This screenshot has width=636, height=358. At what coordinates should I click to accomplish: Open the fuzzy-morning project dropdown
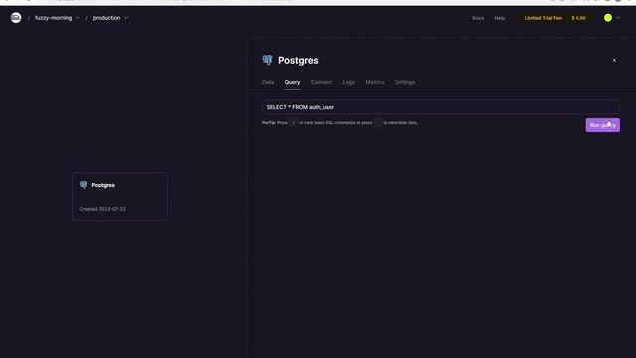[57, 18]
